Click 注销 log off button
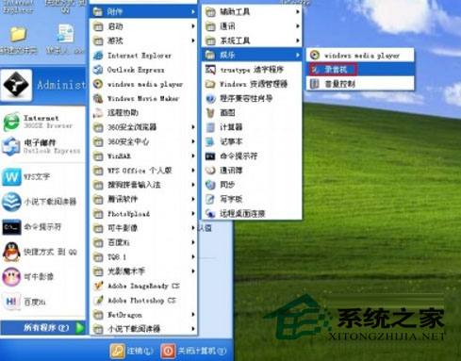 click(132, 351)
